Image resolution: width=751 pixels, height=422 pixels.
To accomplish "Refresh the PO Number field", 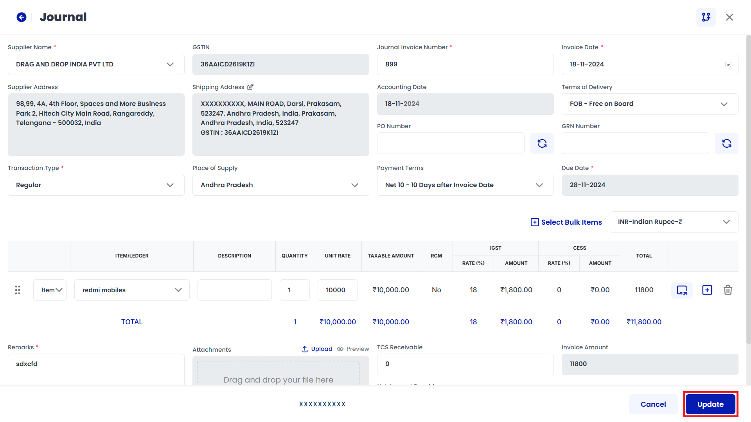I will (x=542, y=143).
